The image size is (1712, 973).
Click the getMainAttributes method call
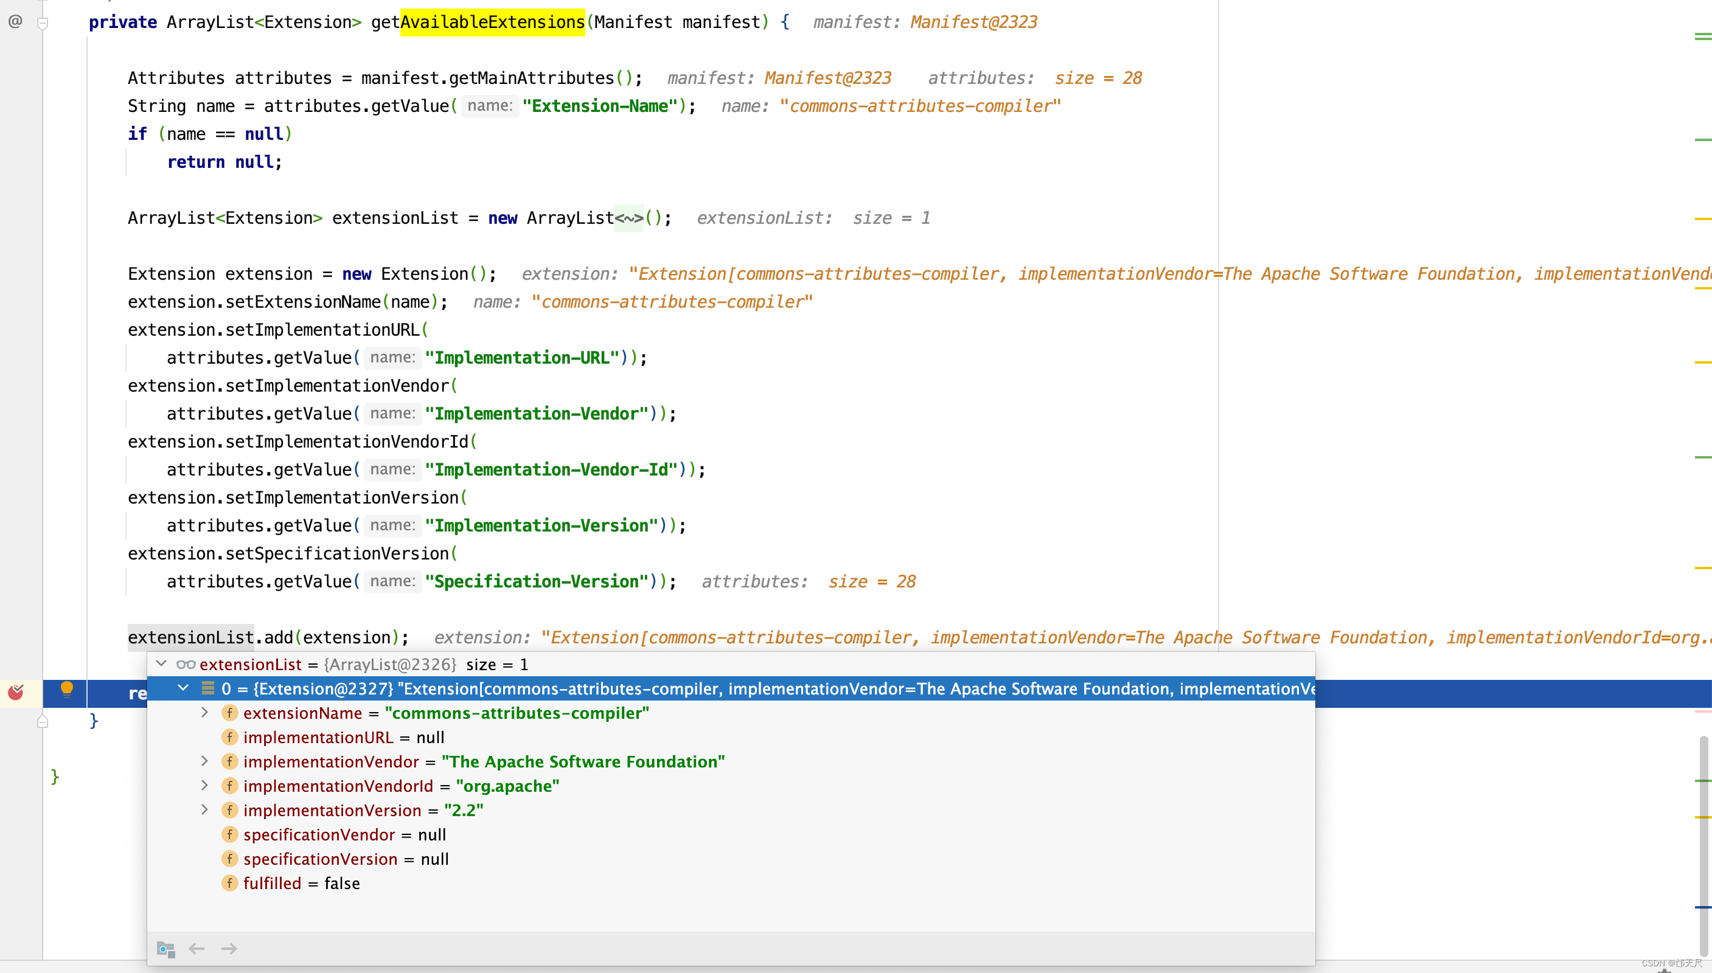(x=532, y=78)
